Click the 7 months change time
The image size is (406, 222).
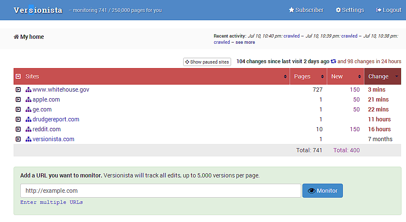tap(380, 139)
